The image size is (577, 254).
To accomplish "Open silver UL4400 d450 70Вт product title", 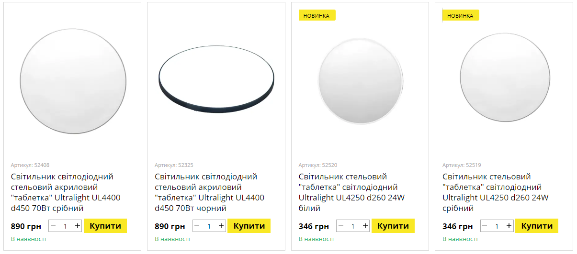I will pos(66,192).
